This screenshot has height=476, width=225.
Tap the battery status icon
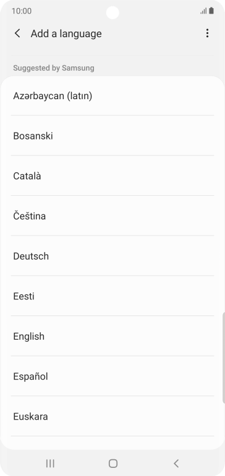211,11
